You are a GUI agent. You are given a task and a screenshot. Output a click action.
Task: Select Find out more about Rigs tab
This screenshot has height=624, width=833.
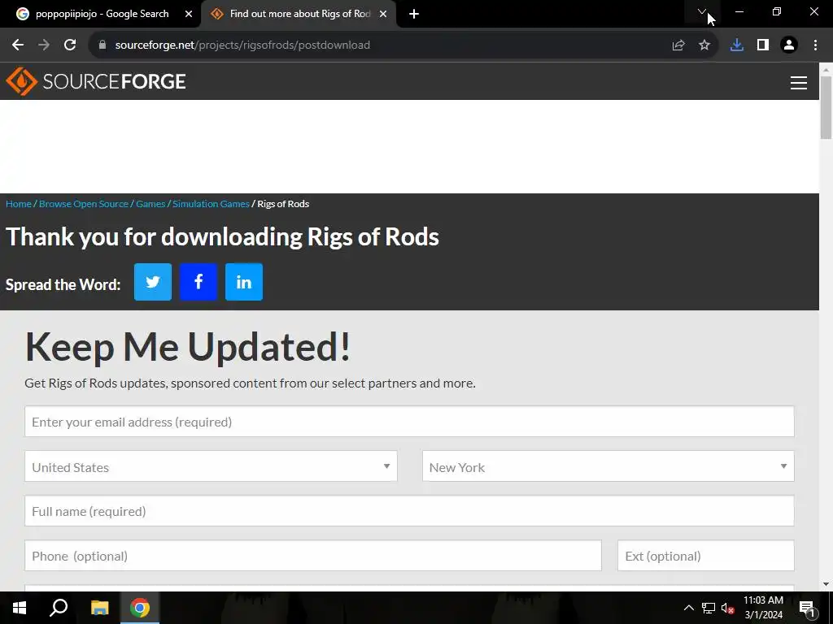(299, 14)
